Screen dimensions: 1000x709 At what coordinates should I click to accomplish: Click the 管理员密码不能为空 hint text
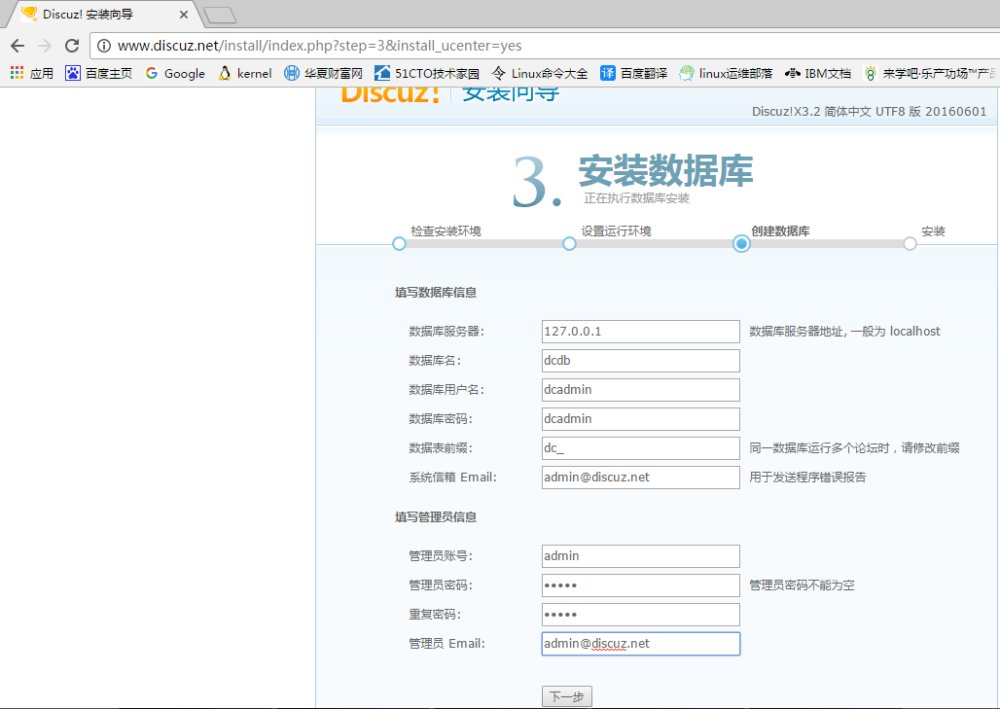(x=802, y=585)
